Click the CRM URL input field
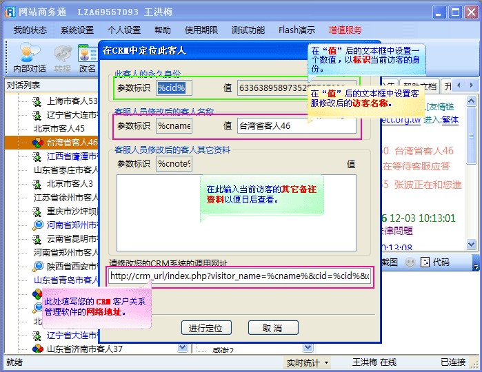 pos(239,276)
